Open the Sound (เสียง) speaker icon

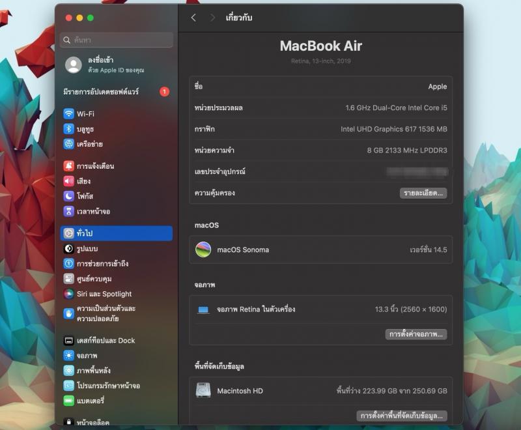(69, 181)
